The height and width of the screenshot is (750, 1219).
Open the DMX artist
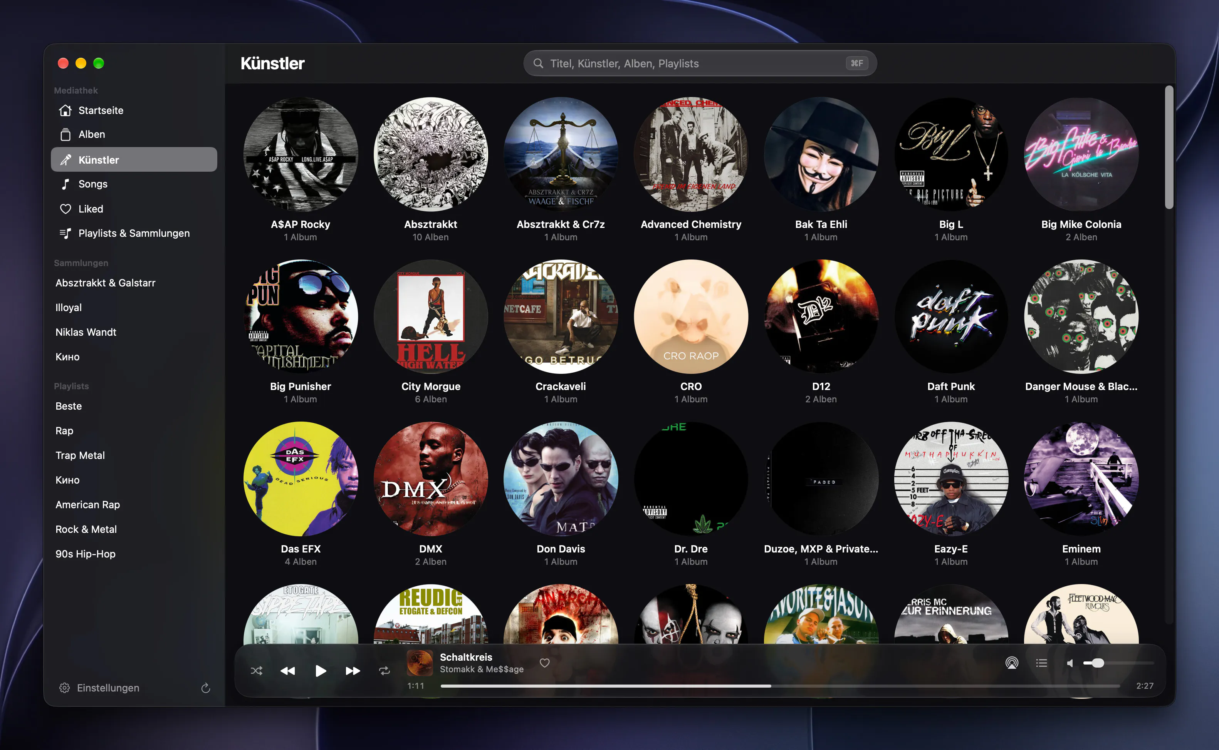click(x=430, y=479)
